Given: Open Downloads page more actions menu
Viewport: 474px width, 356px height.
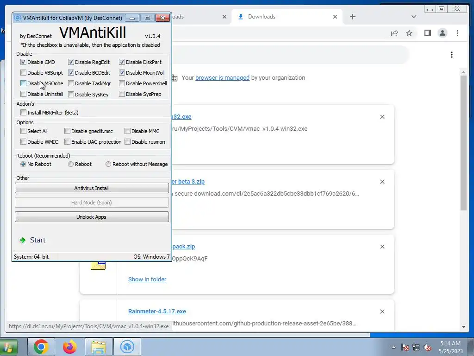Looking at the screenshot, I should (452, 55).
